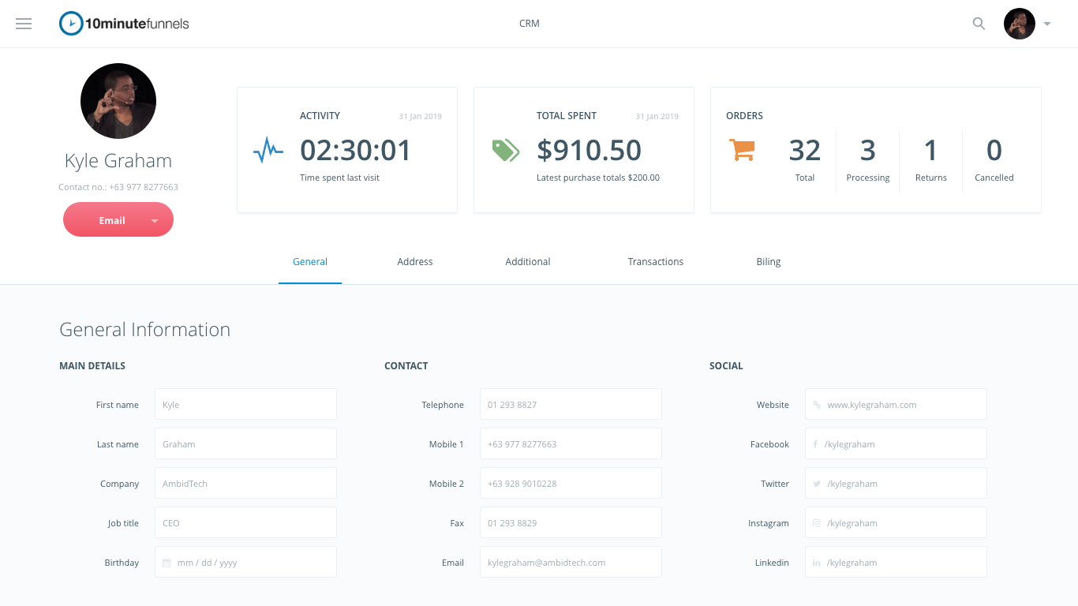Click the search magnifier icon
This screenshot has height=606, width=1078.
(979, 24)
